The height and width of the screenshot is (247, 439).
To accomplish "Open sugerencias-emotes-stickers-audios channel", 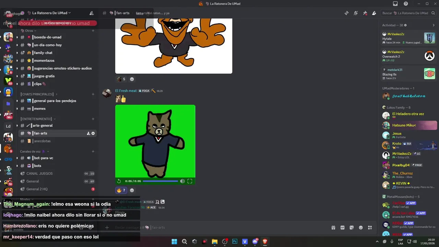I will (57, 68).
